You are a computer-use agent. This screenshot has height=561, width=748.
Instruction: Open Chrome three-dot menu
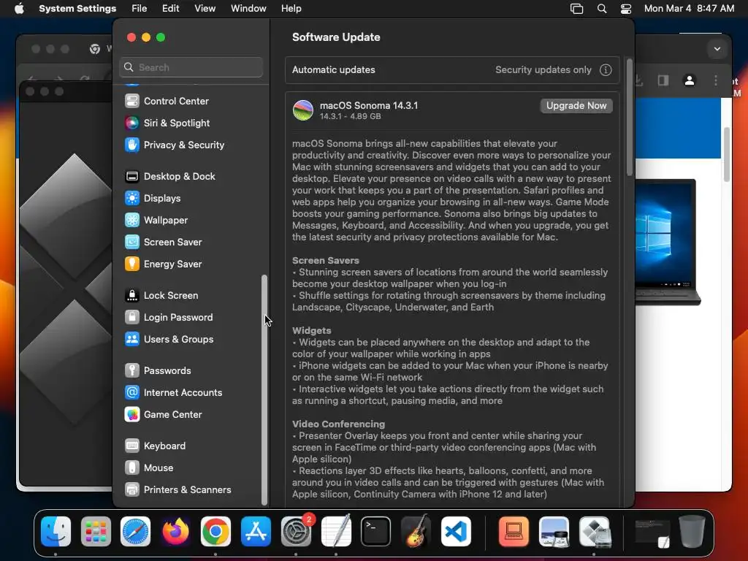pyautogui.click(x=716, y=80)
